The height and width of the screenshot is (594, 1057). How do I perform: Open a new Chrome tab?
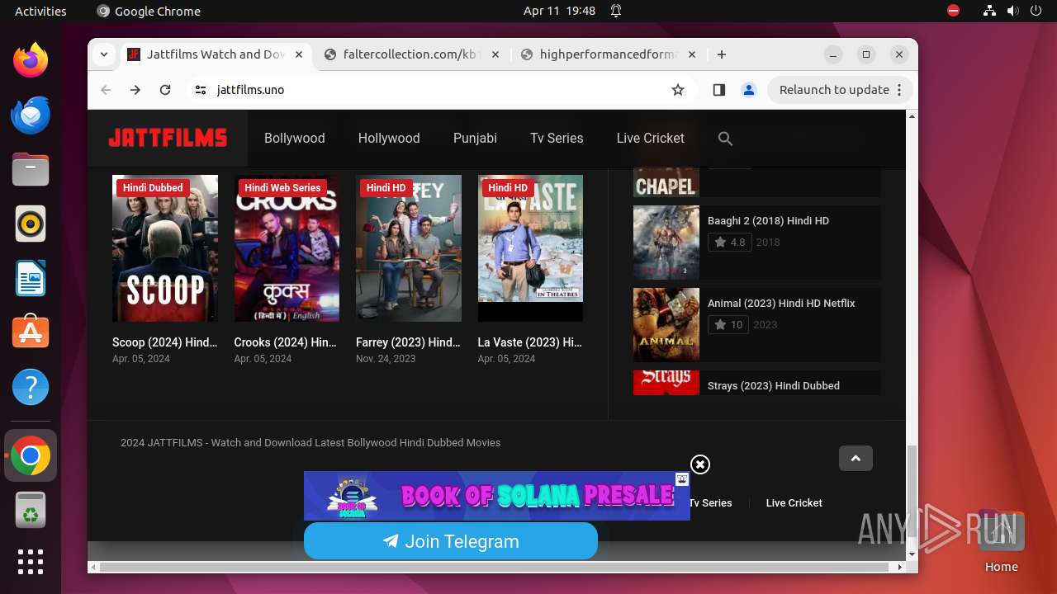tap(722, 54)
